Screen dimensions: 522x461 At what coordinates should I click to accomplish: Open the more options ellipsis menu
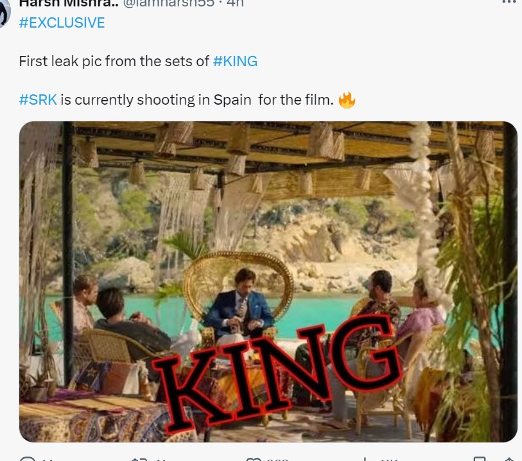point(507,2)
